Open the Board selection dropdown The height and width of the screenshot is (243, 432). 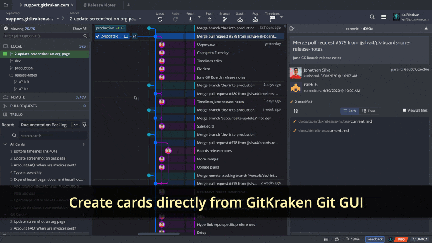click(x=49, y=125)
